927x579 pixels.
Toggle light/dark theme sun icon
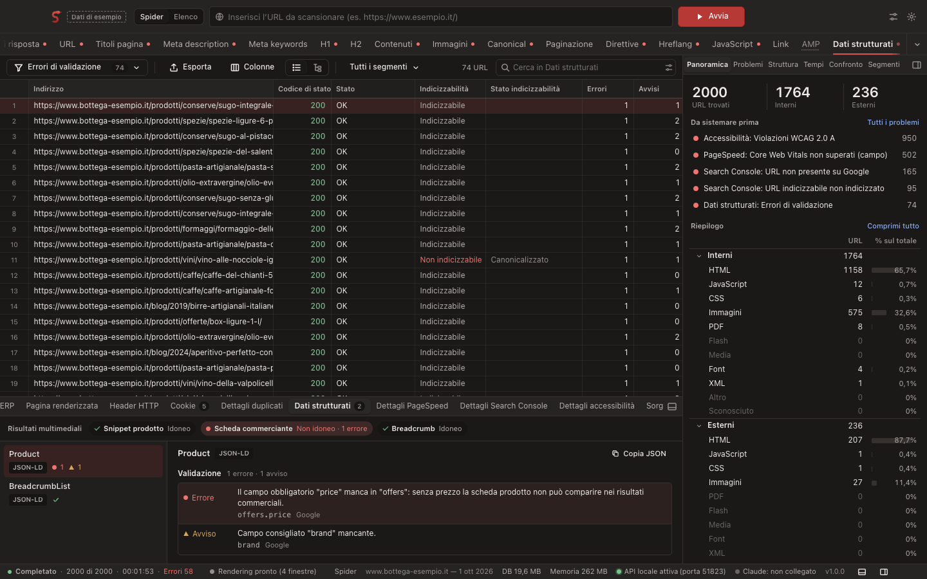(912, 17)
